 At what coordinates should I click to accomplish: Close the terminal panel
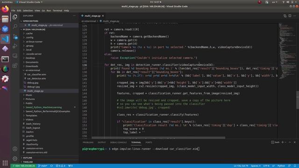point(295,142)
